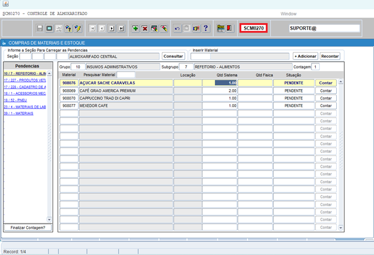Open pendência 39 / 1 - MATERIAIS

pyautogui.click(x=19, y=113)
